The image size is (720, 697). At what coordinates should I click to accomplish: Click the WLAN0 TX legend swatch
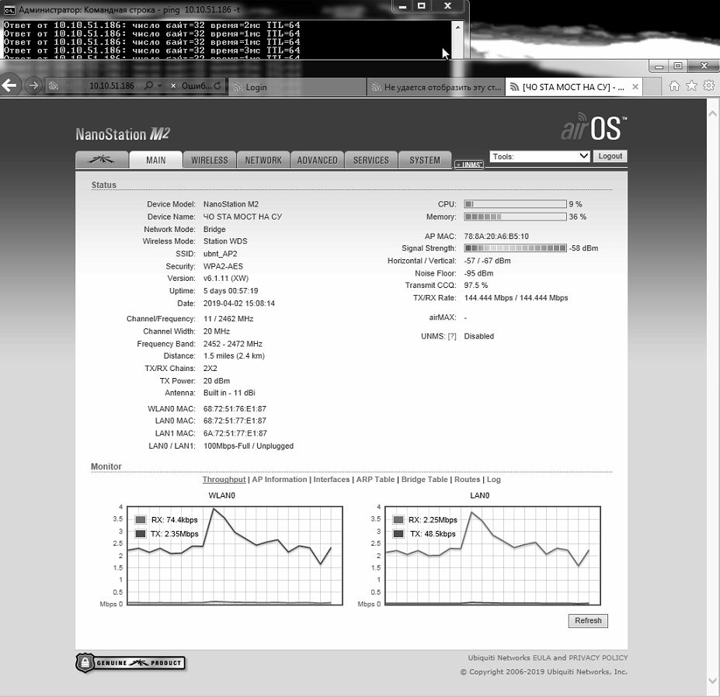click(141, 534)
